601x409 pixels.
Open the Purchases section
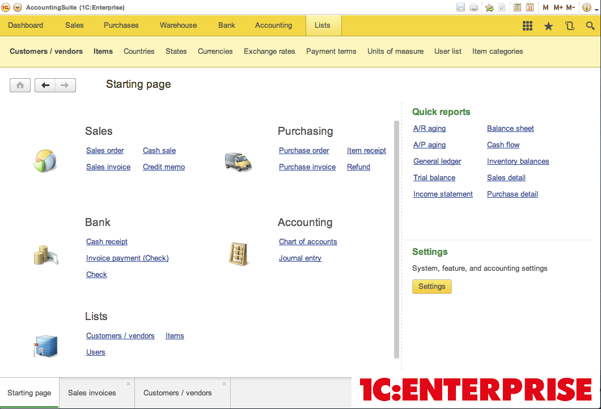(x=121, y=25)
